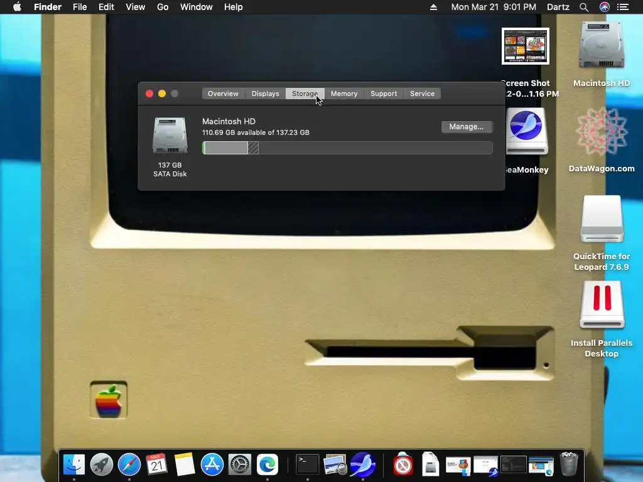
Task: Open Calendar from the Dock
Action: 156,464
